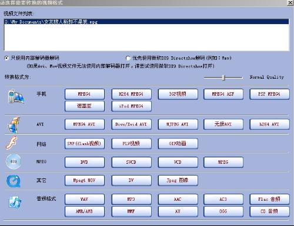
Task: Convert to mobile MPEG4 format
Action: point(85,94)
